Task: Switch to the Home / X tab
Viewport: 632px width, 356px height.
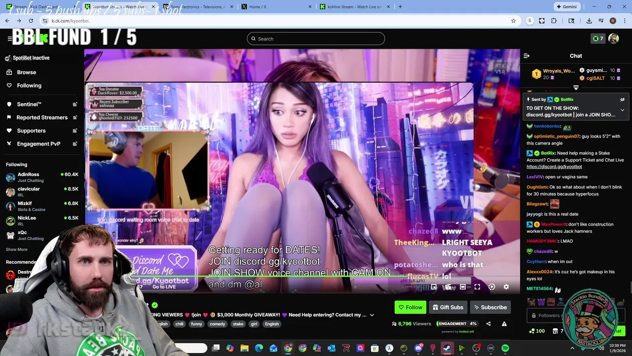Action: point(276,6)
